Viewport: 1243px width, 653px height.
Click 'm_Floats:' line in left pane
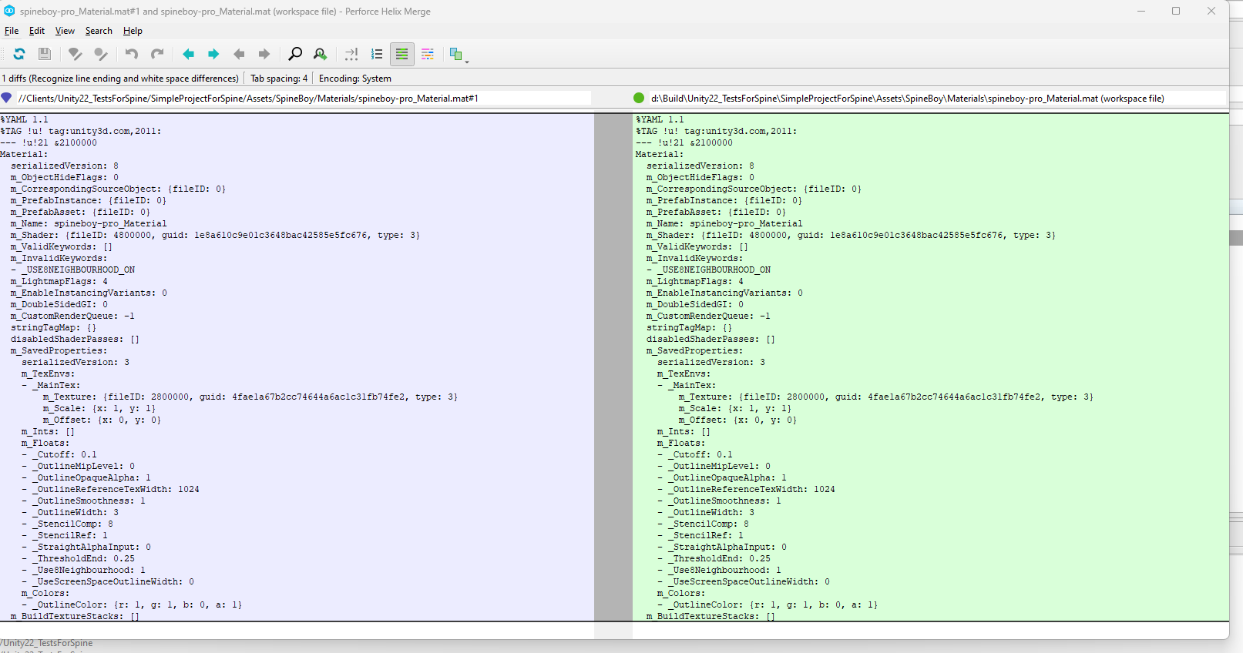(45, 443)
